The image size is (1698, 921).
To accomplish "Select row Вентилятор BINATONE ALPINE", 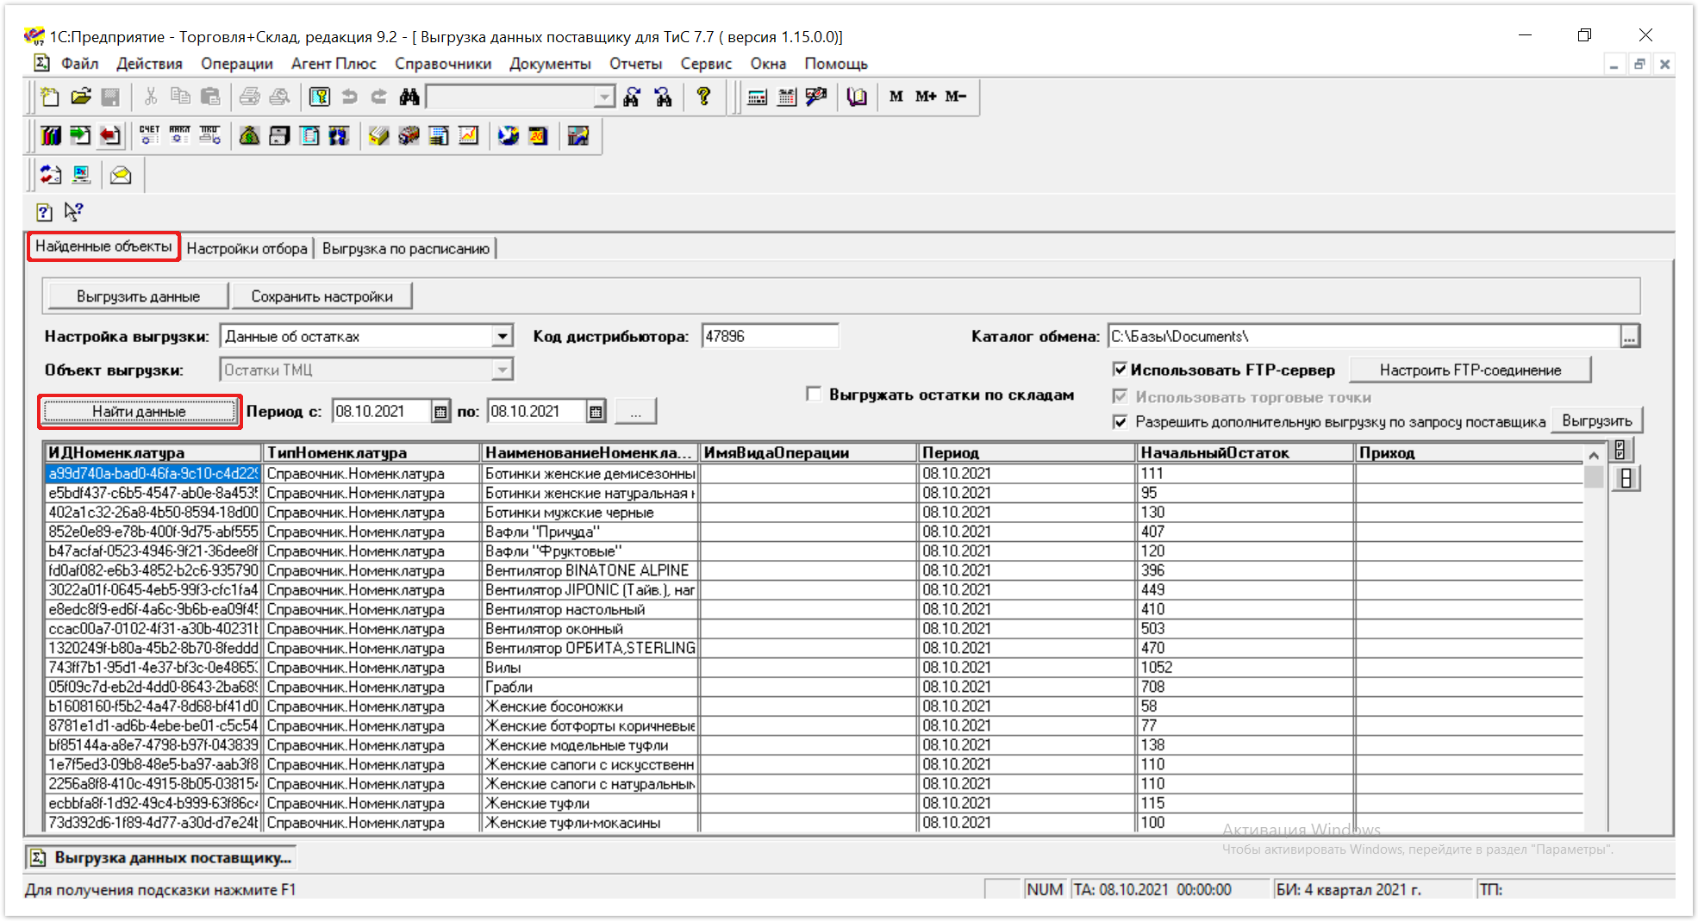I will coord(590,570).
